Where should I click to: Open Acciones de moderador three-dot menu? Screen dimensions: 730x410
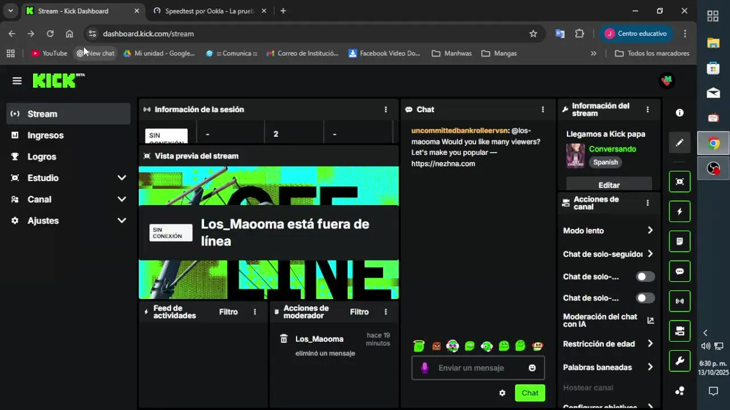point(386,312)
